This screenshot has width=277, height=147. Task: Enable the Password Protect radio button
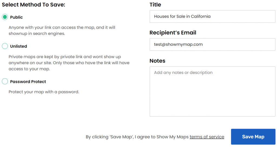5,81
